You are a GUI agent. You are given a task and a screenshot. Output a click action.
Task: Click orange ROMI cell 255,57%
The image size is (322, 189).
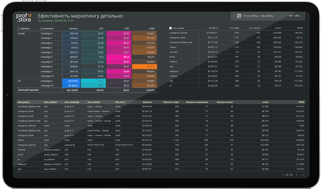(144, 67)
